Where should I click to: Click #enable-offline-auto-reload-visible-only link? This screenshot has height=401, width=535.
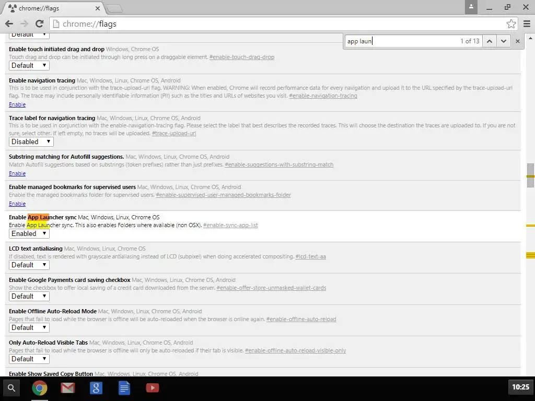click(x=296, y=351)
